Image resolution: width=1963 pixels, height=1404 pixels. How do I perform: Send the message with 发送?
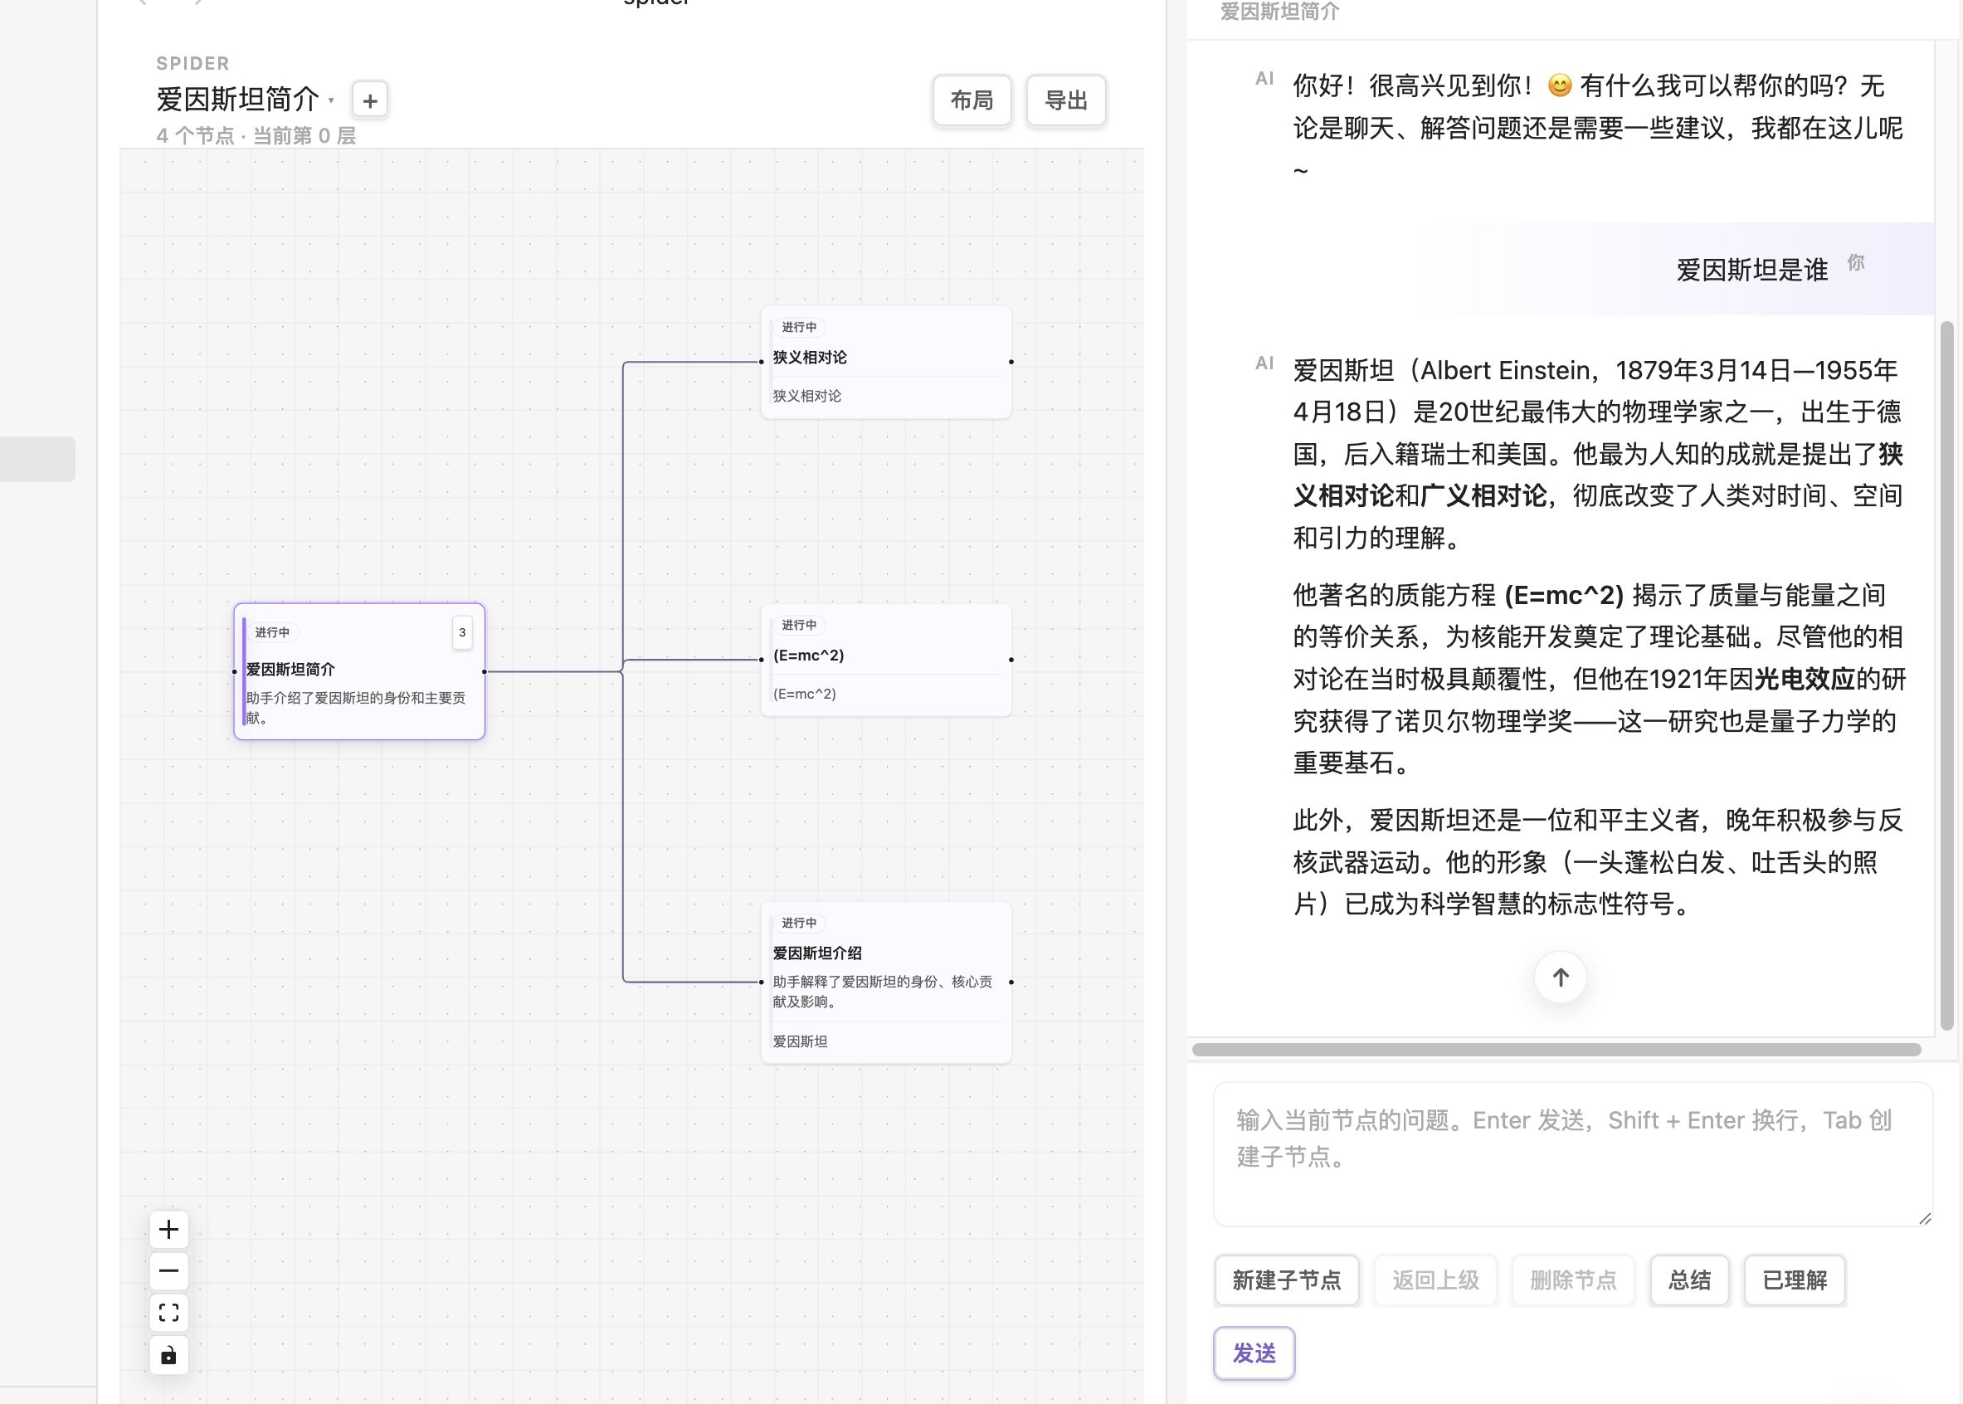pos(1254,1353)
